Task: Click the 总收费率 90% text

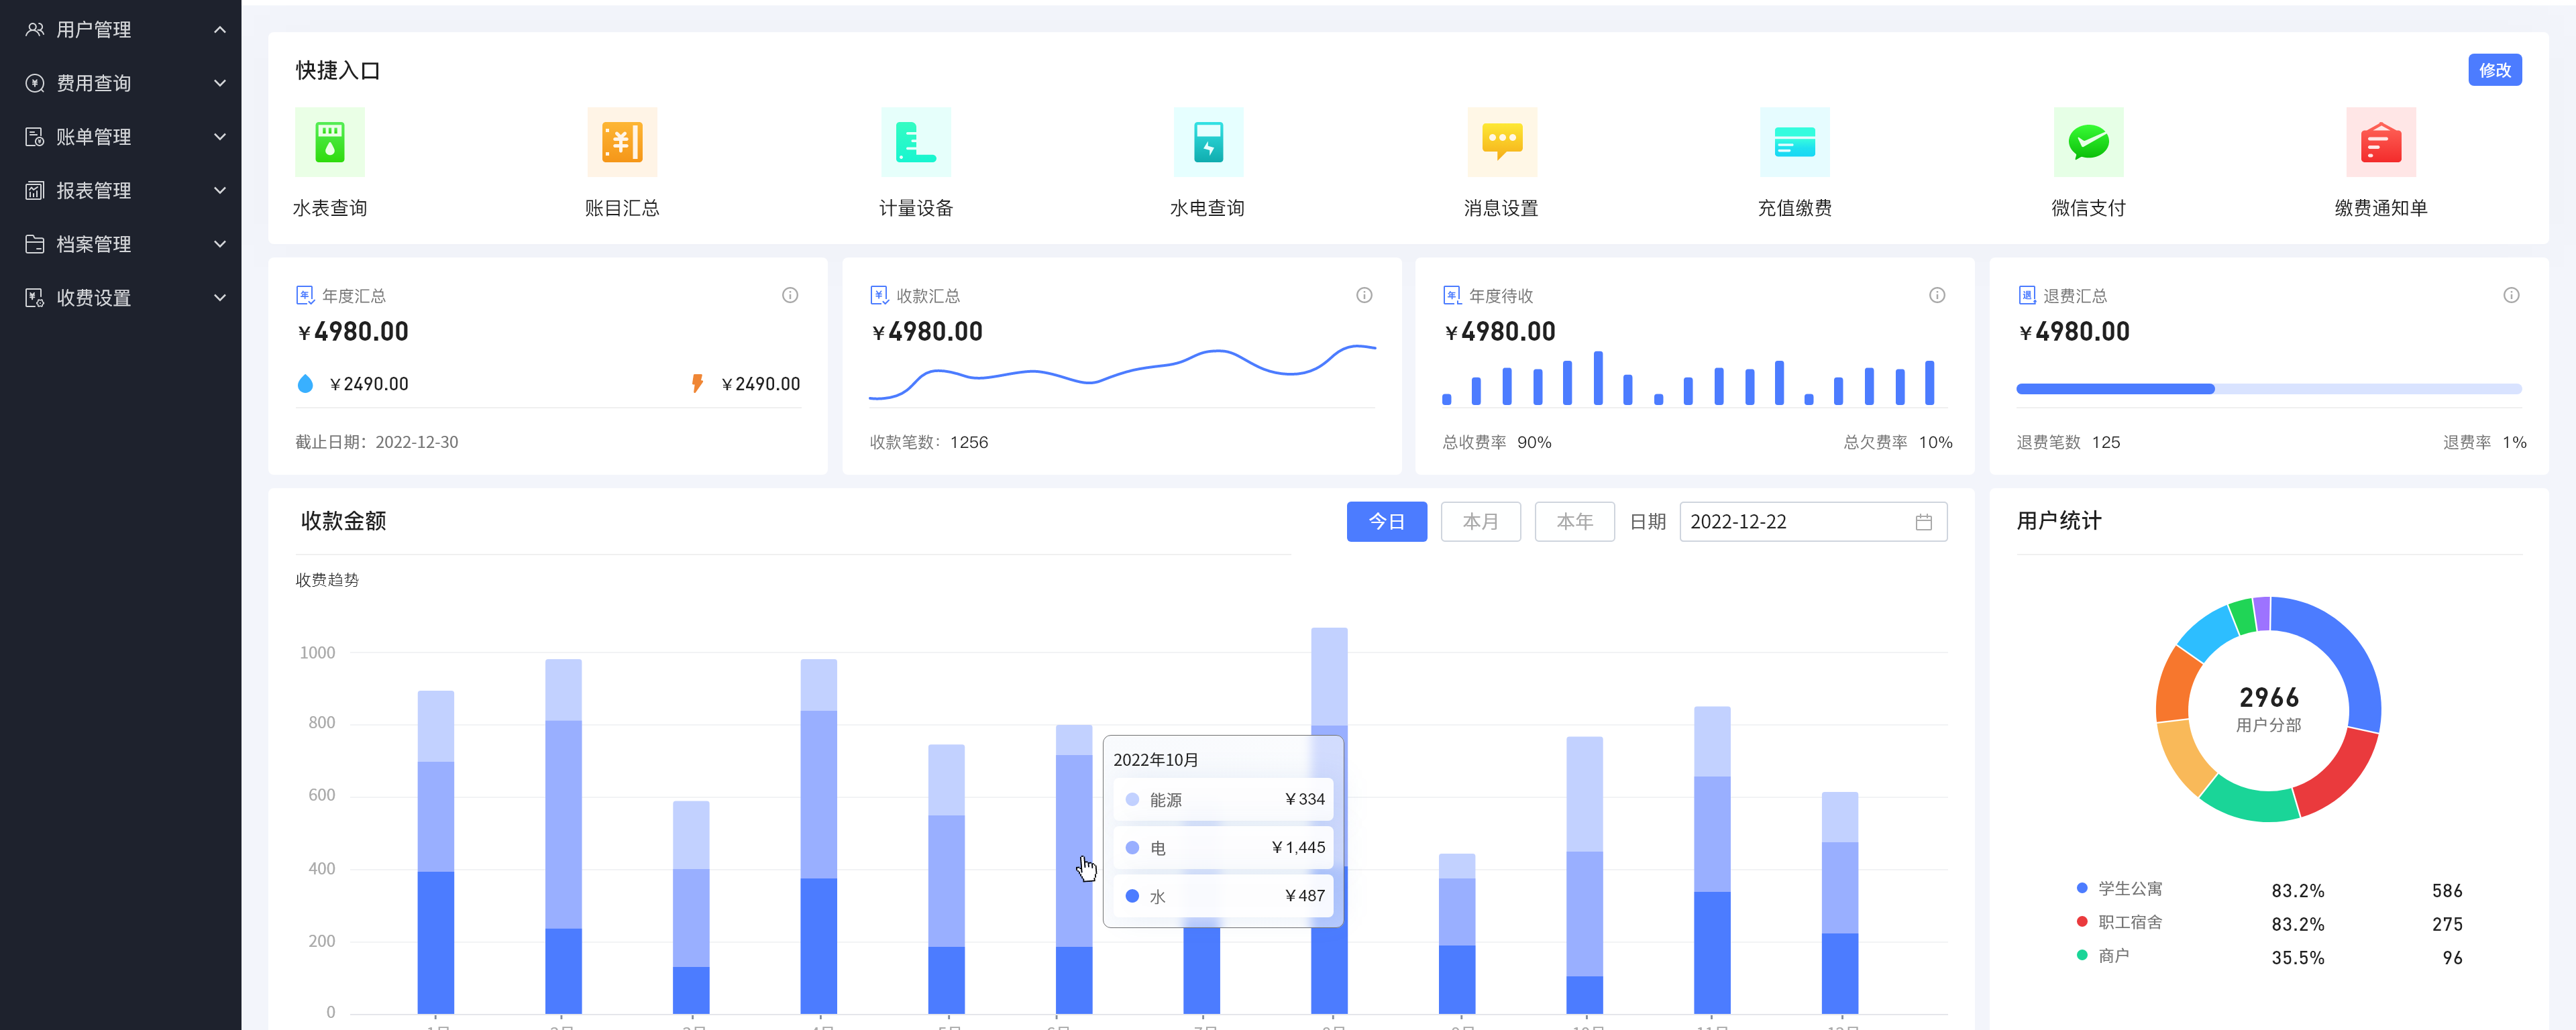Action: pos(1496,442)
